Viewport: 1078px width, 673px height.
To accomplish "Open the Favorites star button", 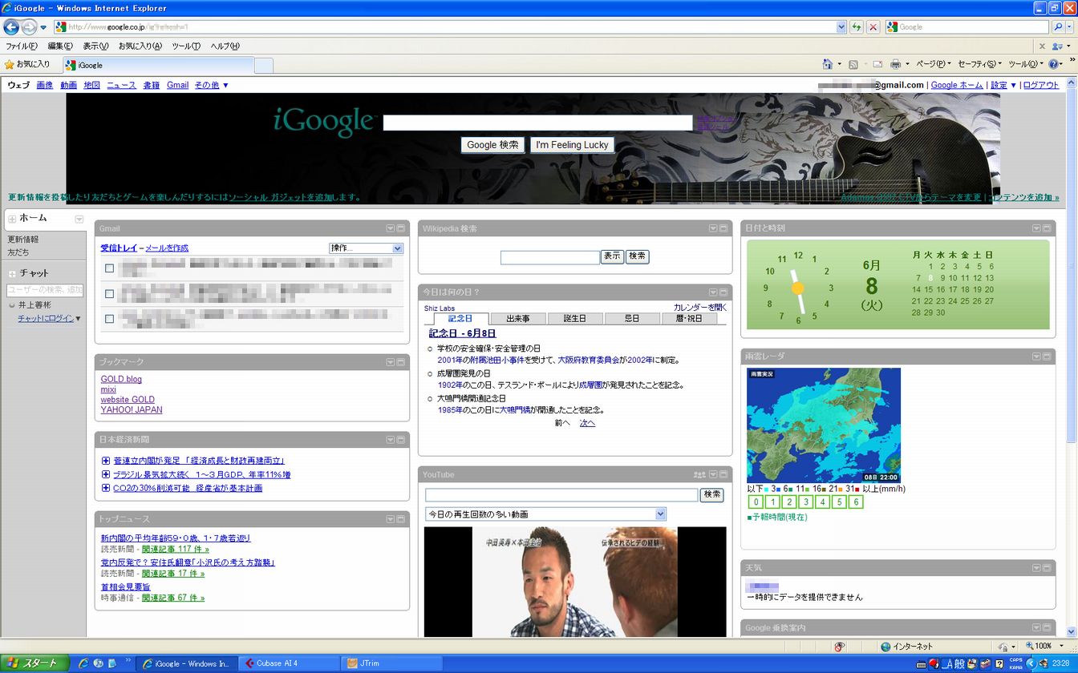I will coord(27,64).
